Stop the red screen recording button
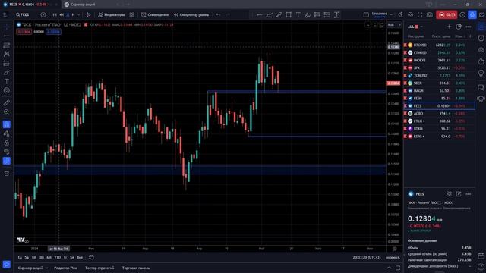The height and width of the screenshot is (273, 486). tap(447, 14)
